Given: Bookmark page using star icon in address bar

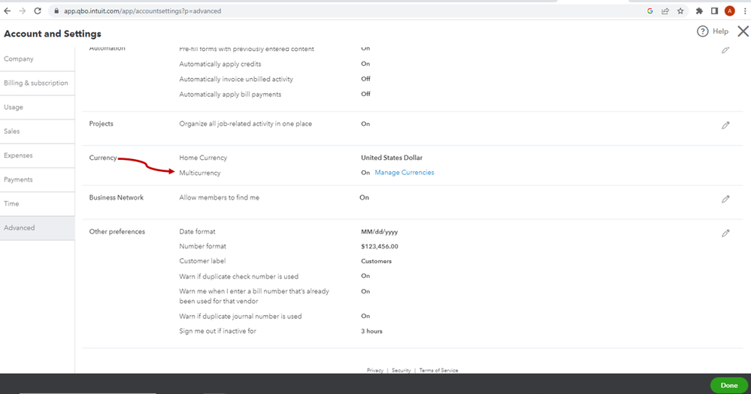Looking at the screenshot, I should (680, 11).
